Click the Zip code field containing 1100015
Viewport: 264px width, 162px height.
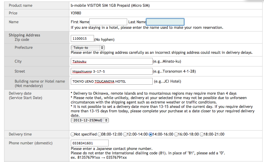(x=82, y=39)
